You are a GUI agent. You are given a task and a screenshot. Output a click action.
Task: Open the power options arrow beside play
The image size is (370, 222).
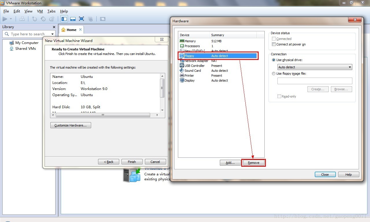point(11,19)
